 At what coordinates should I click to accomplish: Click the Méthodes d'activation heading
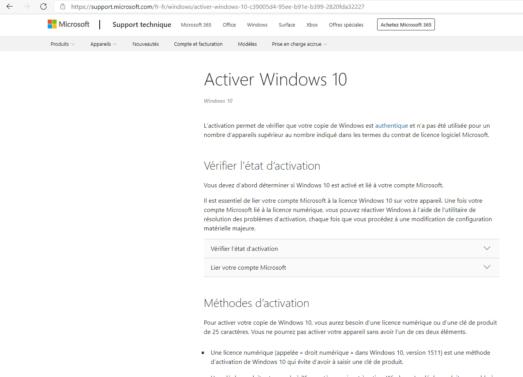[x=257, y=303]
